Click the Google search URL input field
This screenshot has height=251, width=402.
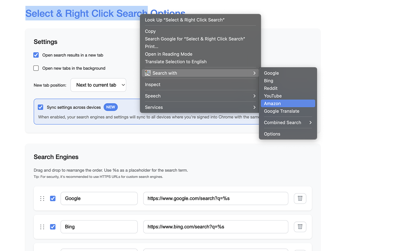[215, 198]
